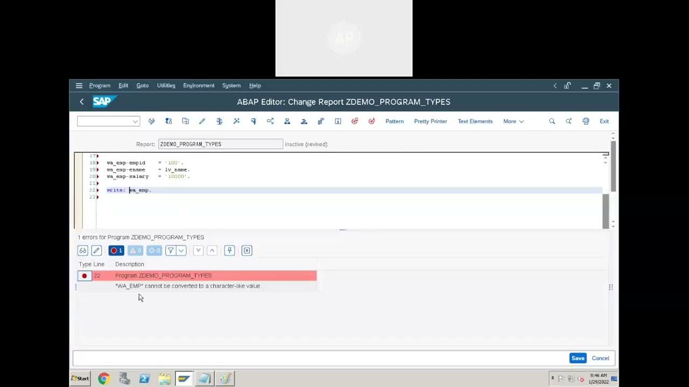Screen dimensions: 689x387
Task: Click the Description column header
Action: (130, 264)
